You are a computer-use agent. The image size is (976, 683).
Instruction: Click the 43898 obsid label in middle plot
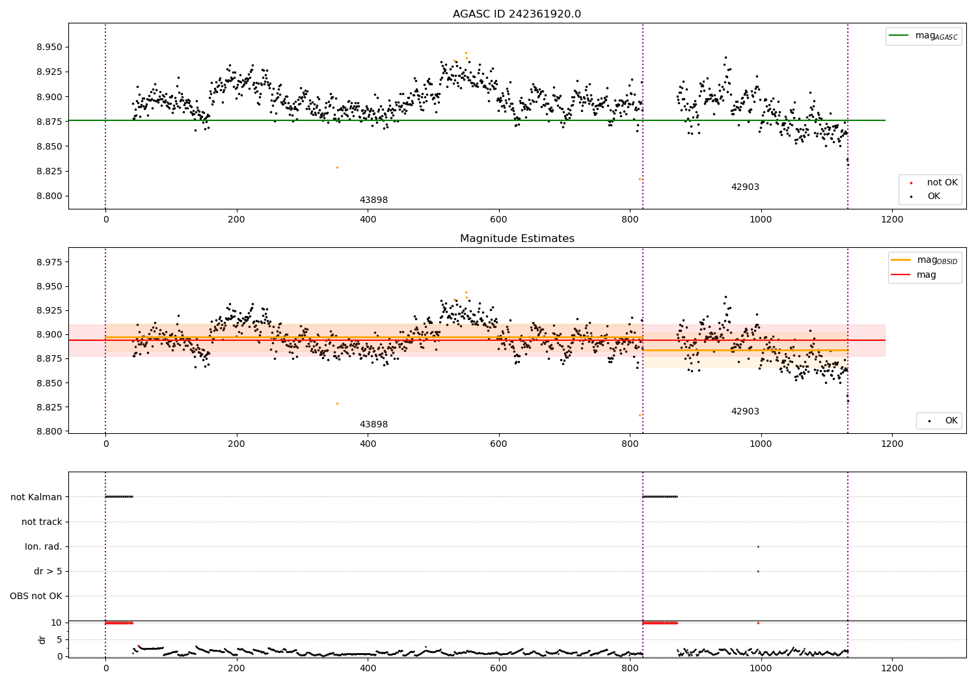click(x=373, y=425)
